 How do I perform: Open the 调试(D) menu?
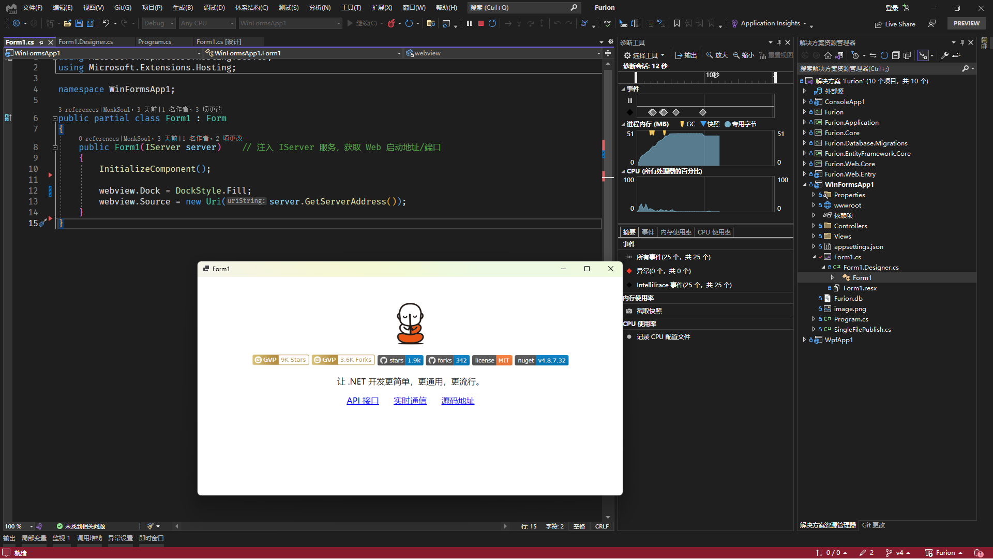[214, 8]
